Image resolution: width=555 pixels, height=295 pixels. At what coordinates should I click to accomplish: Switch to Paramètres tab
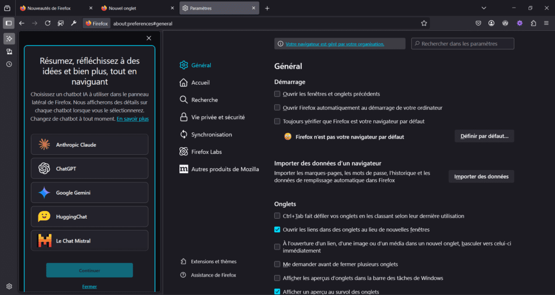(x=219, y=8)
